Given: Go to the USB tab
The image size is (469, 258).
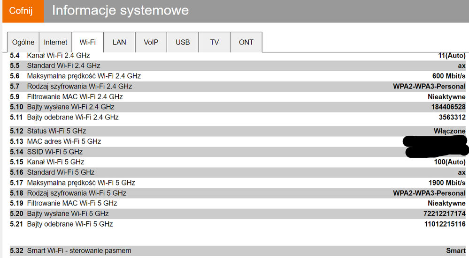Looking at the screenshot, I should click(183, 42).
